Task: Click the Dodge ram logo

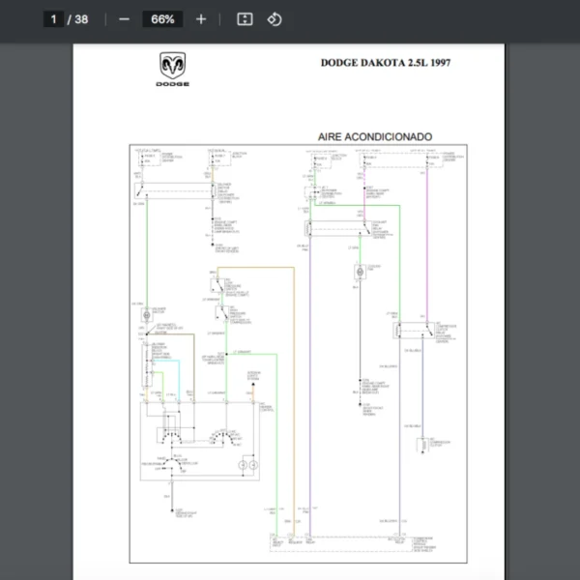Action: (x=172, y=69)
